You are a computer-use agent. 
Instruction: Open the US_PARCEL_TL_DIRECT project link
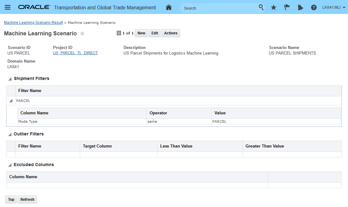click(x=75, y=53)
